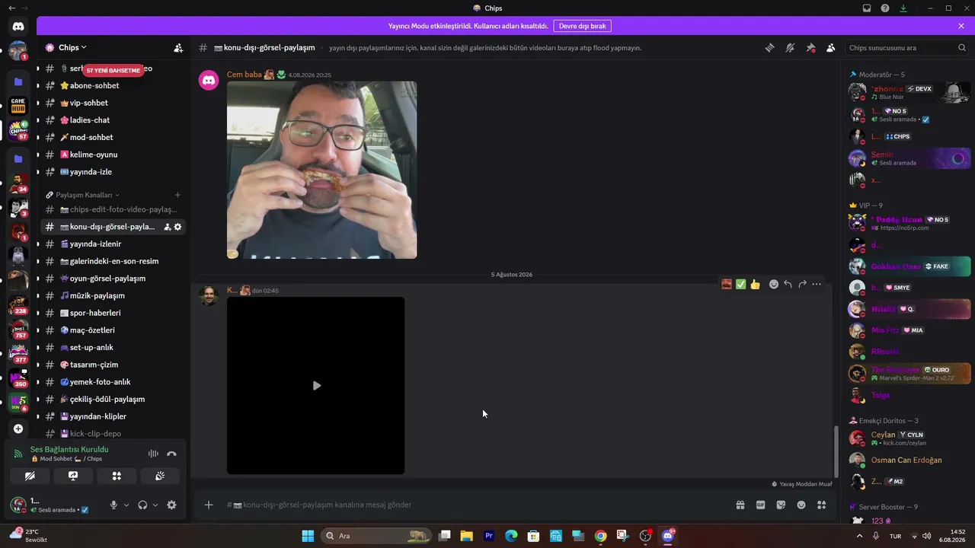
Task: Open noise suppression options
Action: 153,454
